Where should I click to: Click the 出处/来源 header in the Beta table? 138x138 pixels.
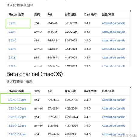[108, 91]
